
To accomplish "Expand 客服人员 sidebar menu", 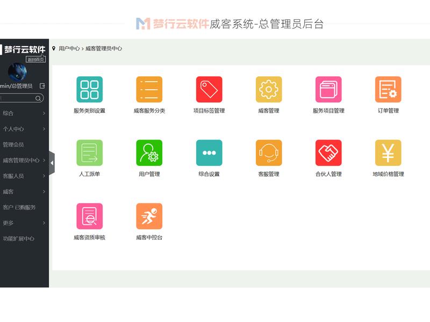I will [24, 176].
